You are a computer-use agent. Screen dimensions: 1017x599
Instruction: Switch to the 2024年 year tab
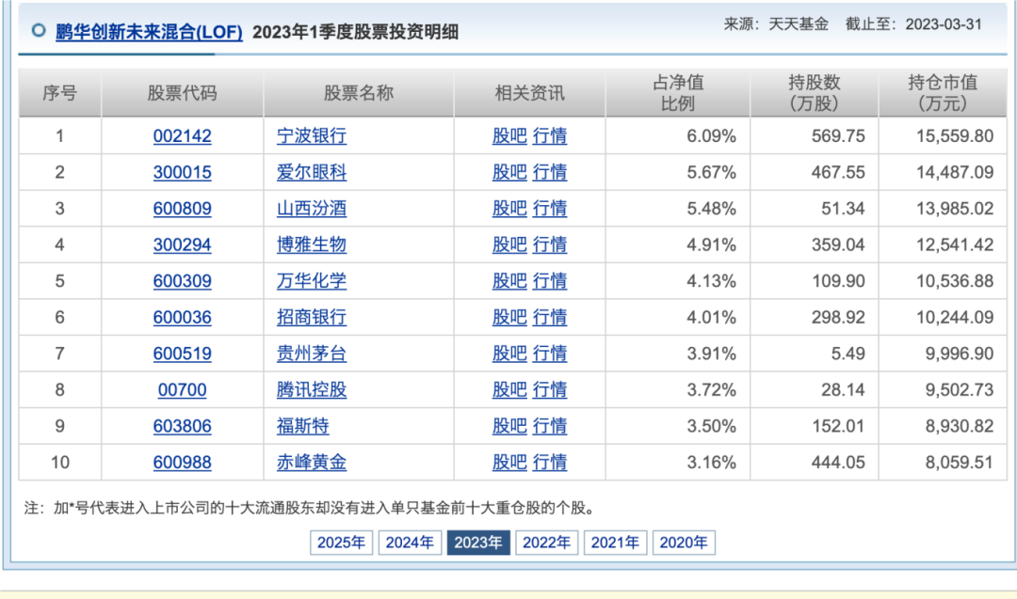(410, 543)
